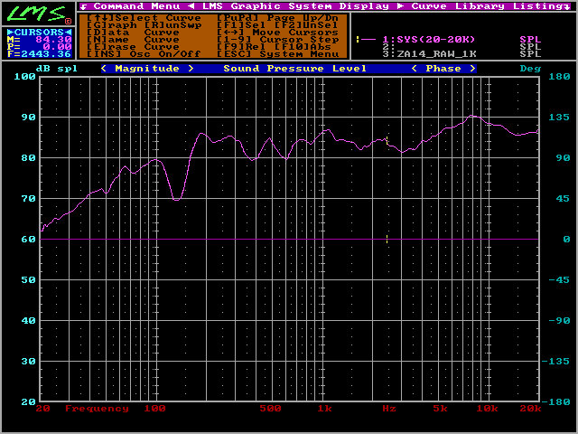This screenshot has height=434, width=578.
Task: Click the M= 84.30 cursor value
Action: [x=39, y=40]
